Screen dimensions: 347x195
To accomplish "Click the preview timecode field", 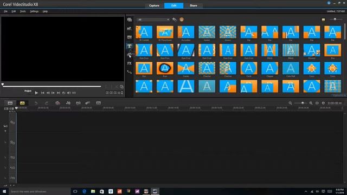I will pyautogui.click(x=113, y=93).
